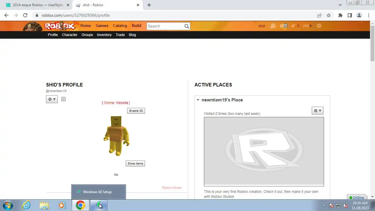Screen dimensions: 375x211
Task: Click the page vertical scrollbar thumb
Action: (372, 43)
